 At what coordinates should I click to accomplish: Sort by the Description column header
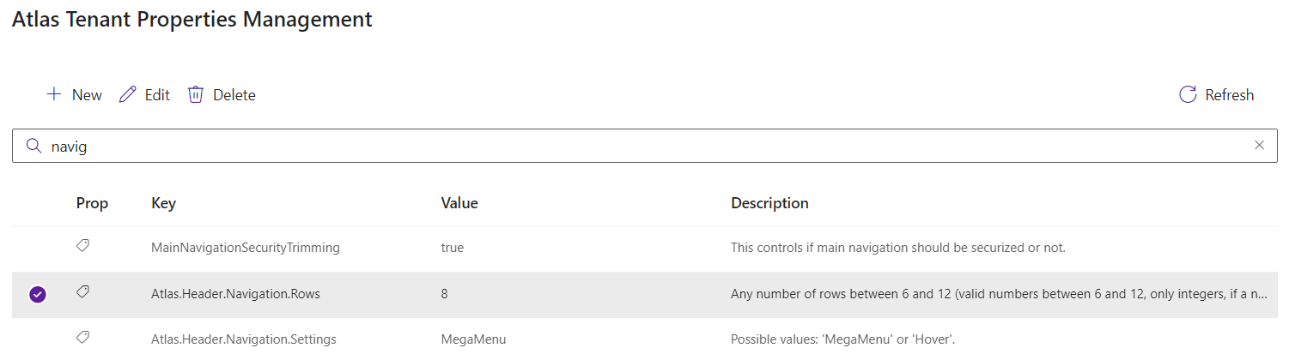coord(769,203)
